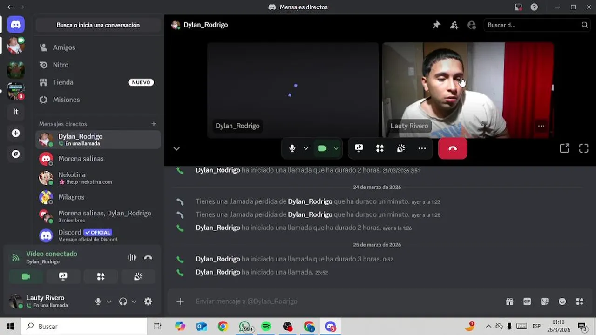Open Windows Start menu

(x=10, y=327)
